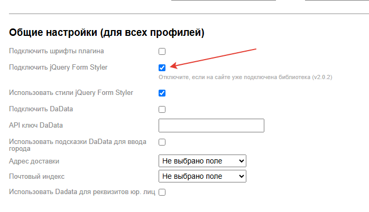
Task: Focus the 'API ключ DaData' text field
Action: click(211, 126)
